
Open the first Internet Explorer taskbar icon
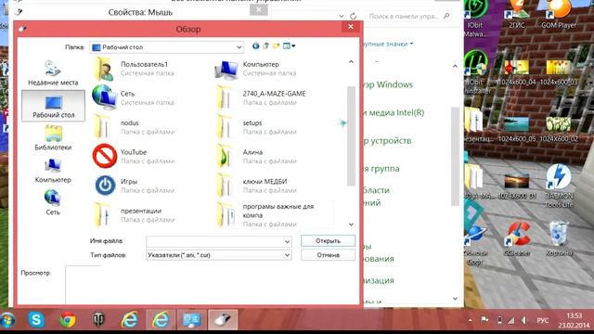click(130, 319)
